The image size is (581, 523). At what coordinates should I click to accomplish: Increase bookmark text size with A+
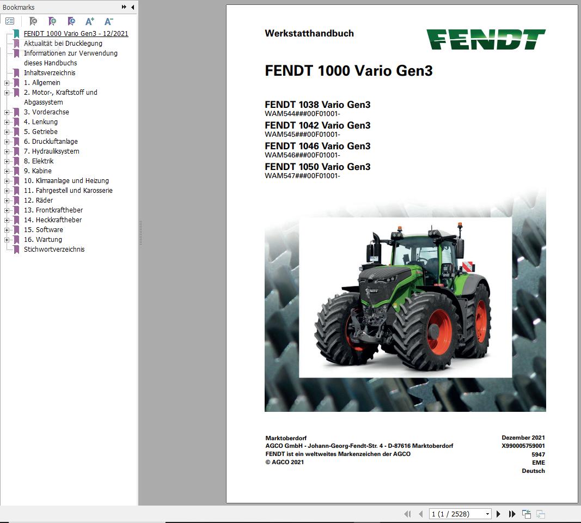[x=90, y=21]
